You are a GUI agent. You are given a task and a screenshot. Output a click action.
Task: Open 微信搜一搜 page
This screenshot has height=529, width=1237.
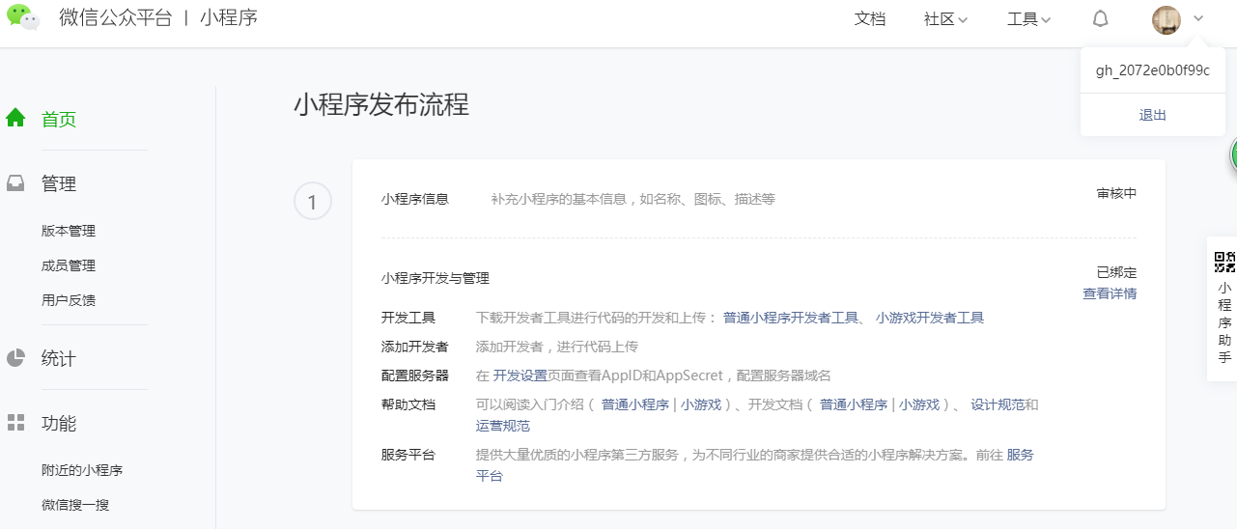75,505
